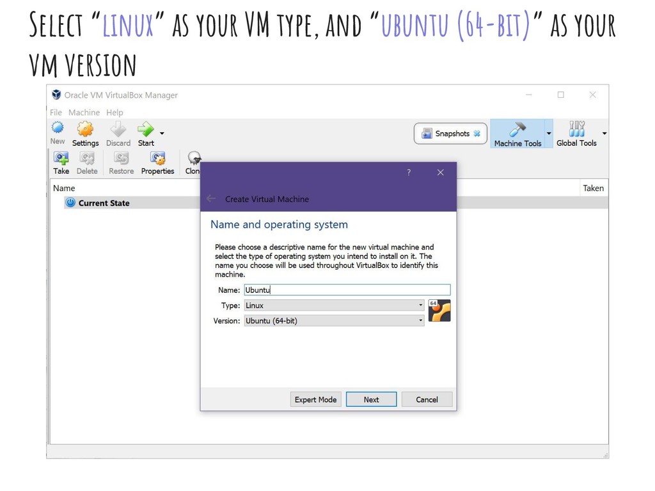Expand Global Tools dropdown arrow
The image size is (655, 491).
(x=604, y=134)
